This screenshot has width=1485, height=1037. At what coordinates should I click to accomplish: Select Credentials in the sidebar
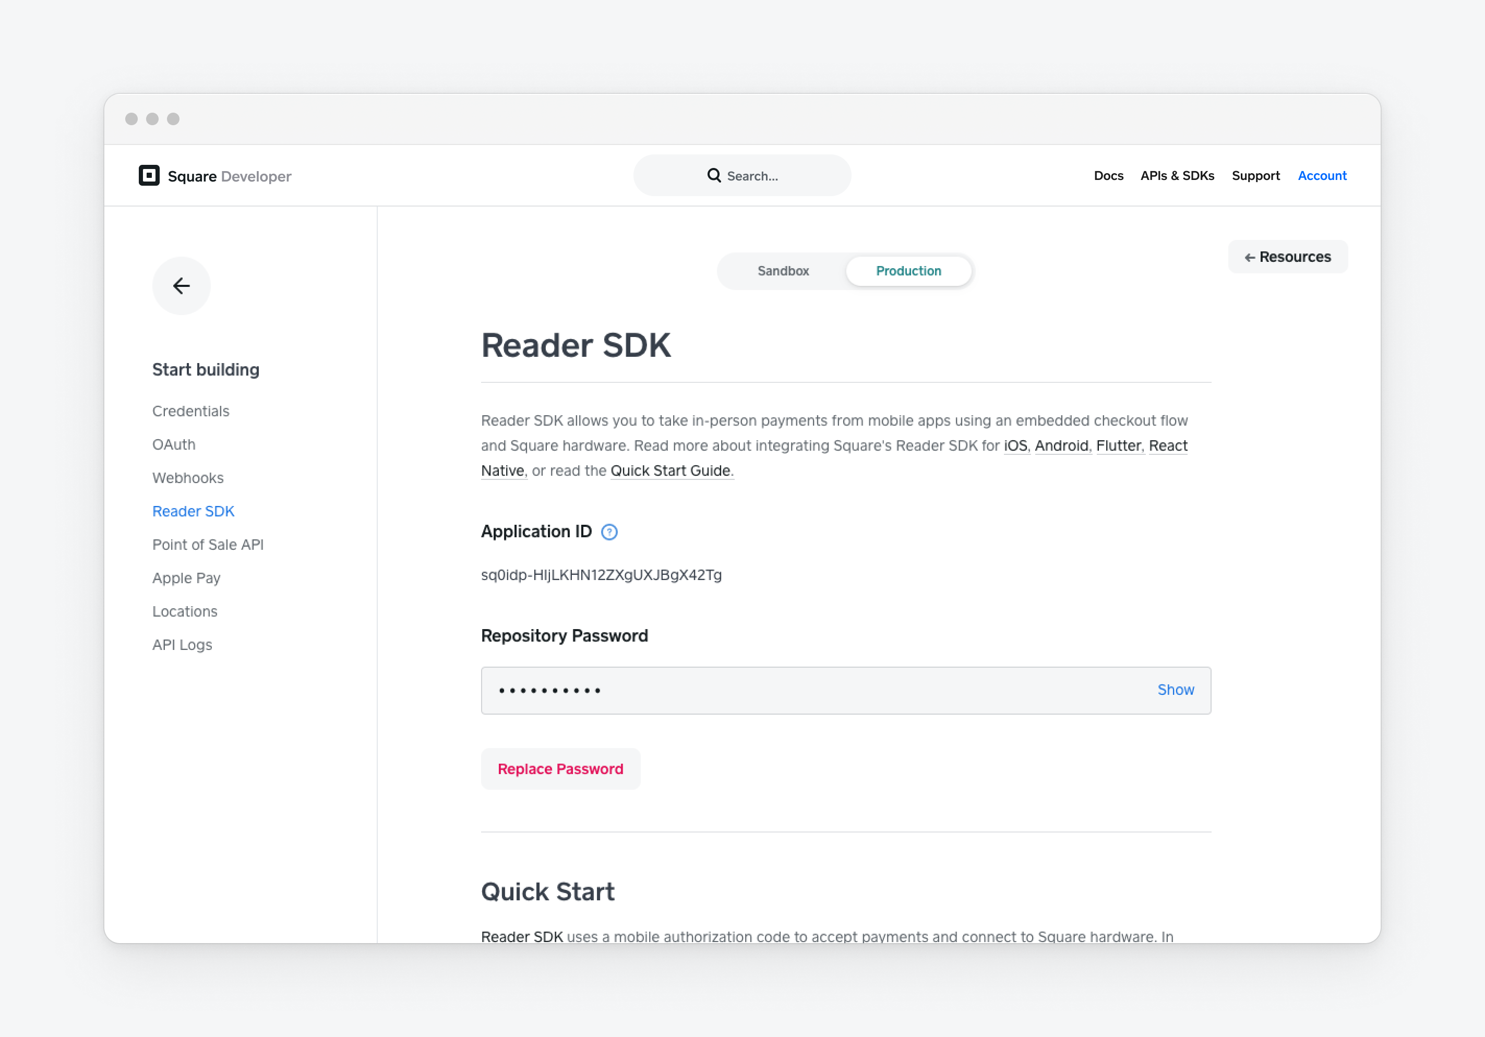pos(191,411)
